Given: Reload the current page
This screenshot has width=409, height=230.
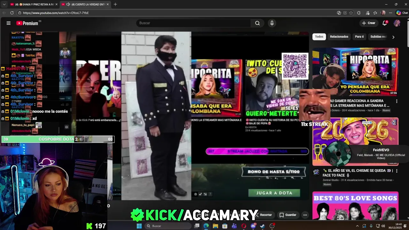Looking at the screenshot, I should pyautogui.click(x=12, y=13).
